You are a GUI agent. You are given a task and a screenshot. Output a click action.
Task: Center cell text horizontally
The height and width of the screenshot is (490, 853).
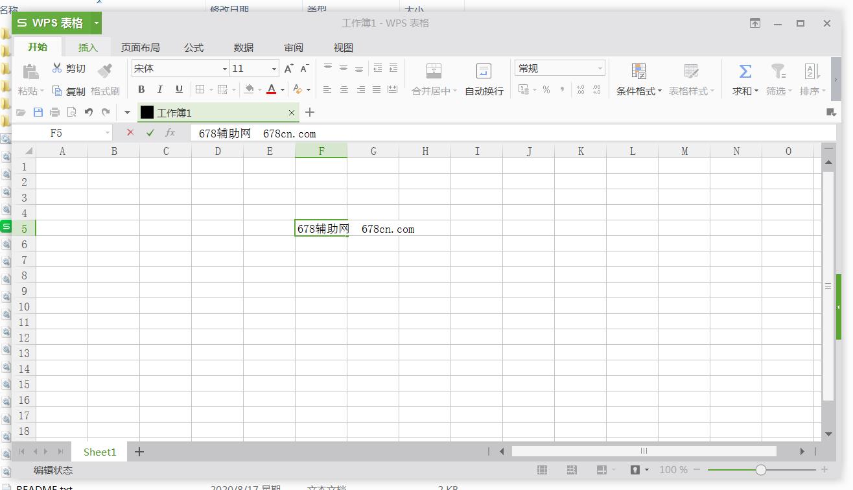pyautogui.click(x=344, y=89)
